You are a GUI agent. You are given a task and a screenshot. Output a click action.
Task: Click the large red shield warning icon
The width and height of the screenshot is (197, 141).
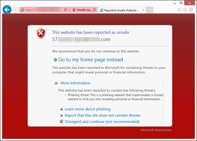point(41,33)
